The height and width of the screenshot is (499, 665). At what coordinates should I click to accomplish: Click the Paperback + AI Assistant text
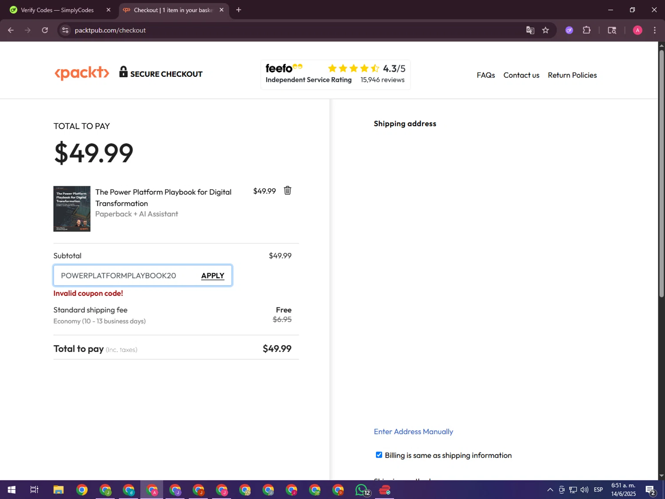[137, 214]
